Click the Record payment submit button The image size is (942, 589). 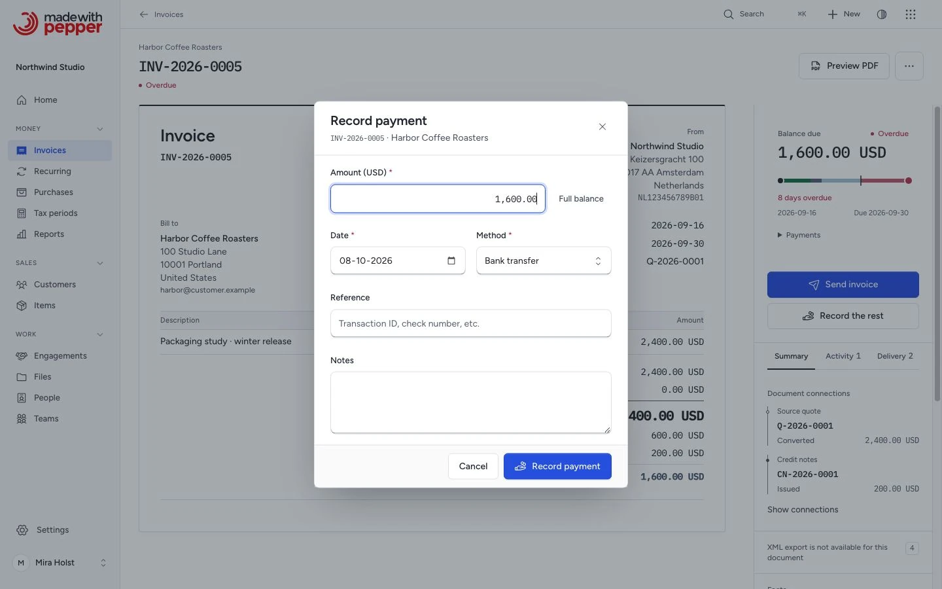pos(557,467)
